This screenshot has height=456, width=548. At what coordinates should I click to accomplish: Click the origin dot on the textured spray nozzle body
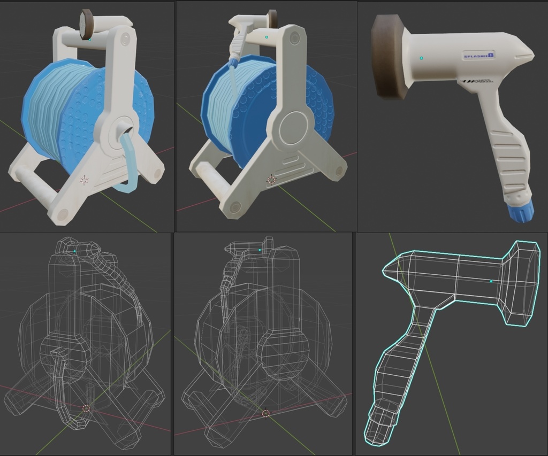(x=421, y=58)
